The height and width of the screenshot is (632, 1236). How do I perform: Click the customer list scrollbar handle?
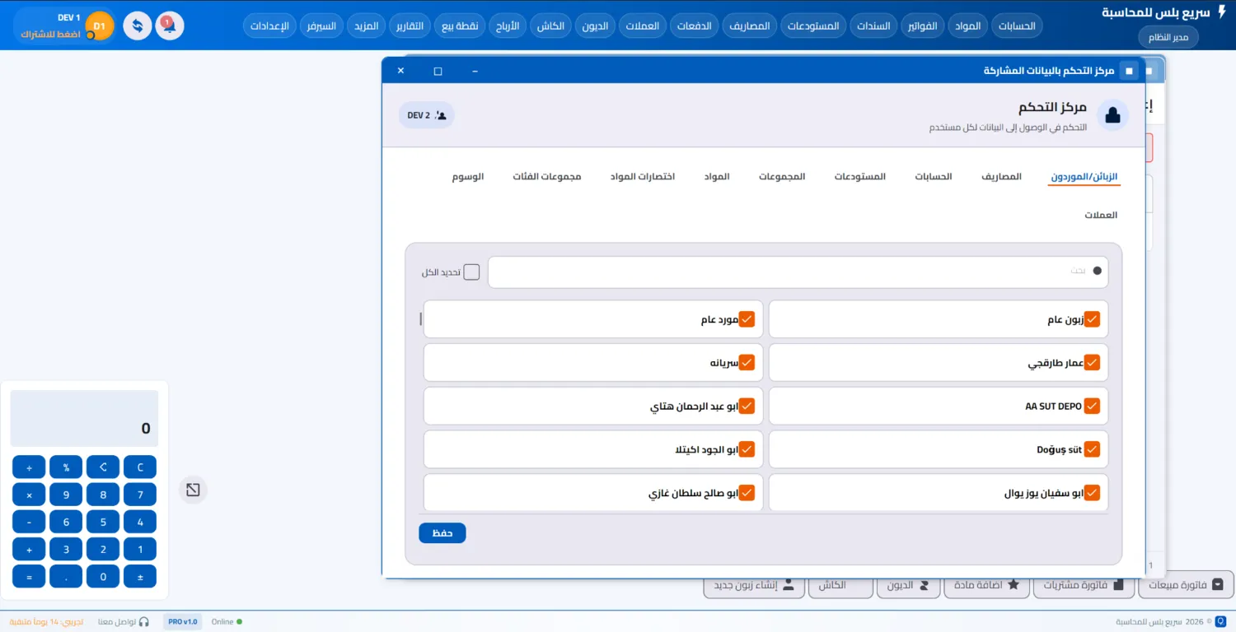point(422,318)
